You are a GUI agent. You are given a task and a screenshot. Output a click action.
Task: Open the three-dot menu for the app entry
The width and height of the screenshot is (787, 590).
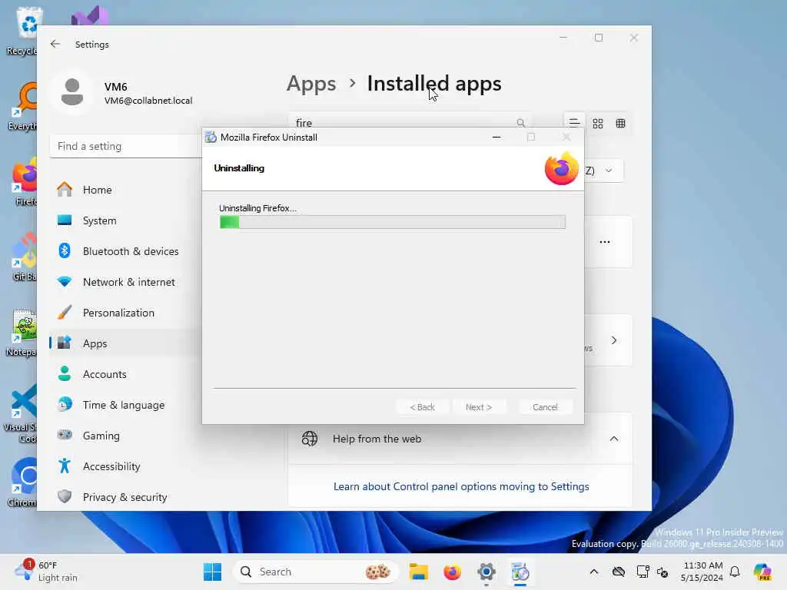click(x=605, y=242)
